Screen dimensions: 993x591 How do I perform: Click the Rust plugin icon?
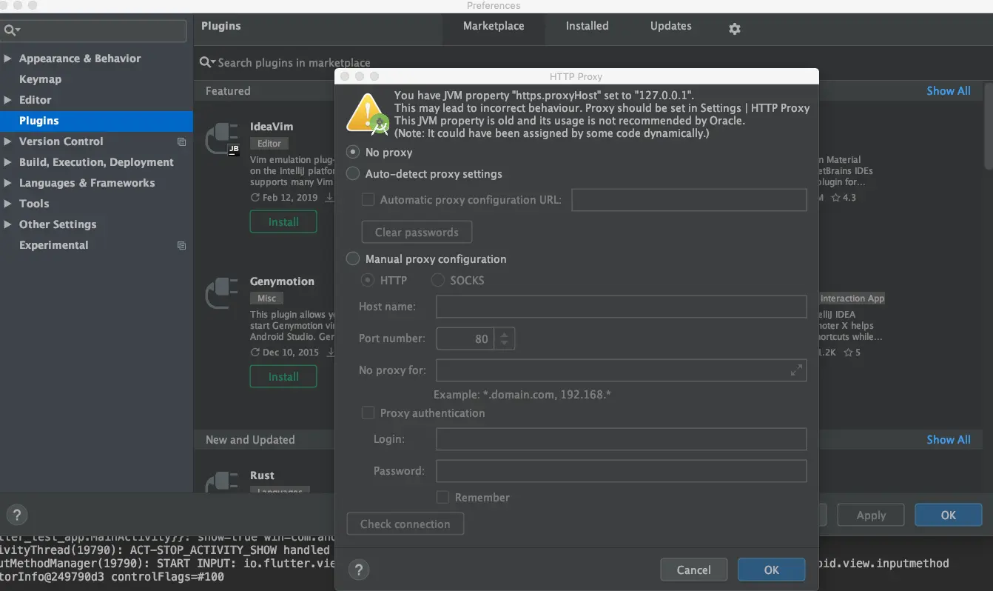tap(222, 480)
